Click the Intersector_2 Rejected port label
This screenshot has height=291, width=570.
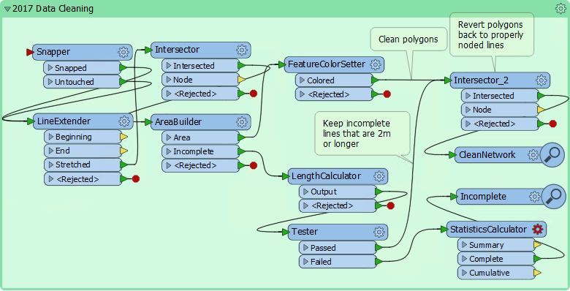click(x=495, y=124)
